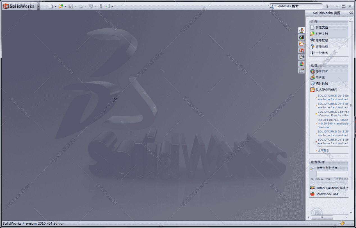This screenshot has height=228, width=356.
Task: Expand the search type dropdown arrow
Action: (x=275, y=6)
